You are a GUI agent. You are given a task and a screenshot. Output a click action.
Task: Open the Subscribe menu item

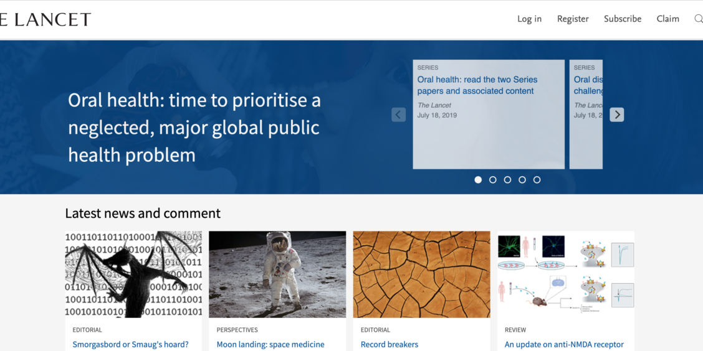(623, 19)
